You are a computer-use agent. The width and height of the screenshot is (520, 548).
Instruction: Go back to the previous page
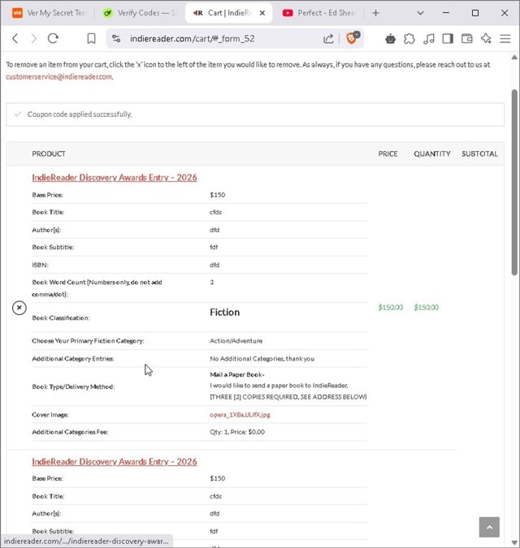click(15, 38)
